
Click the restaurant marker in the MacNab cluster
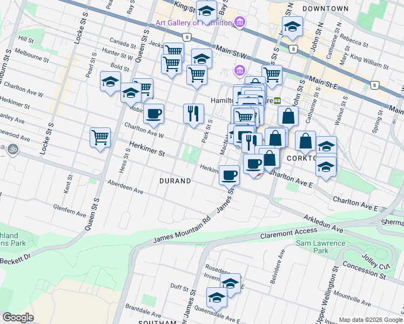(251, 143)
